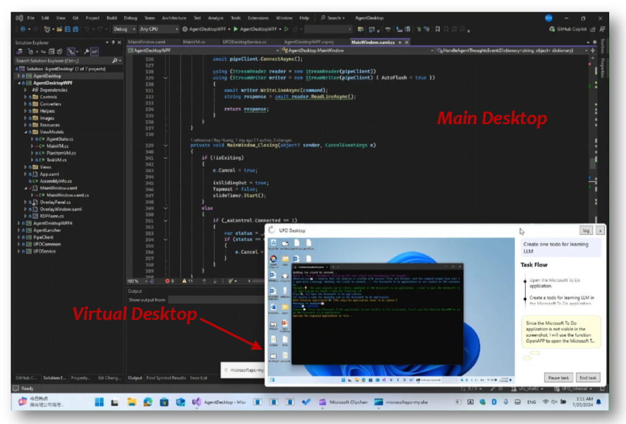
Task: Click the green Start Debugging arrow for AgentDesktopWPF
Action: tap(235, 29)
